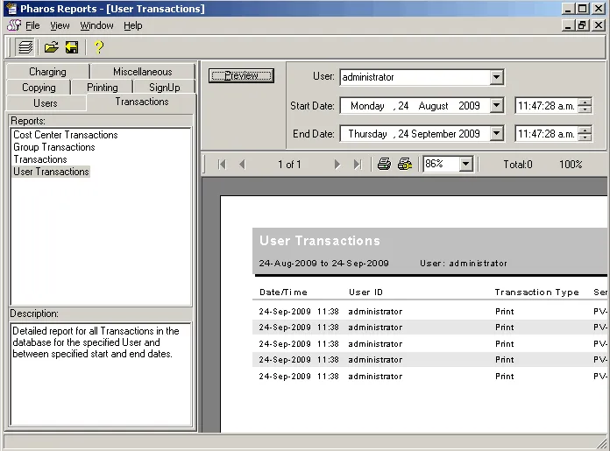
Task: Click the Preview button
Action: [241, 75]
